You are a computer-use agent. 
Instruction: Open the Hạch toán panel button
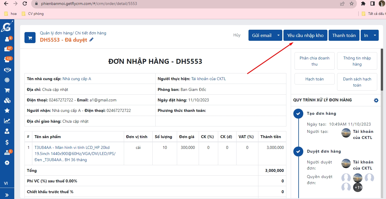pyautogui.click(x=314, y=79)
